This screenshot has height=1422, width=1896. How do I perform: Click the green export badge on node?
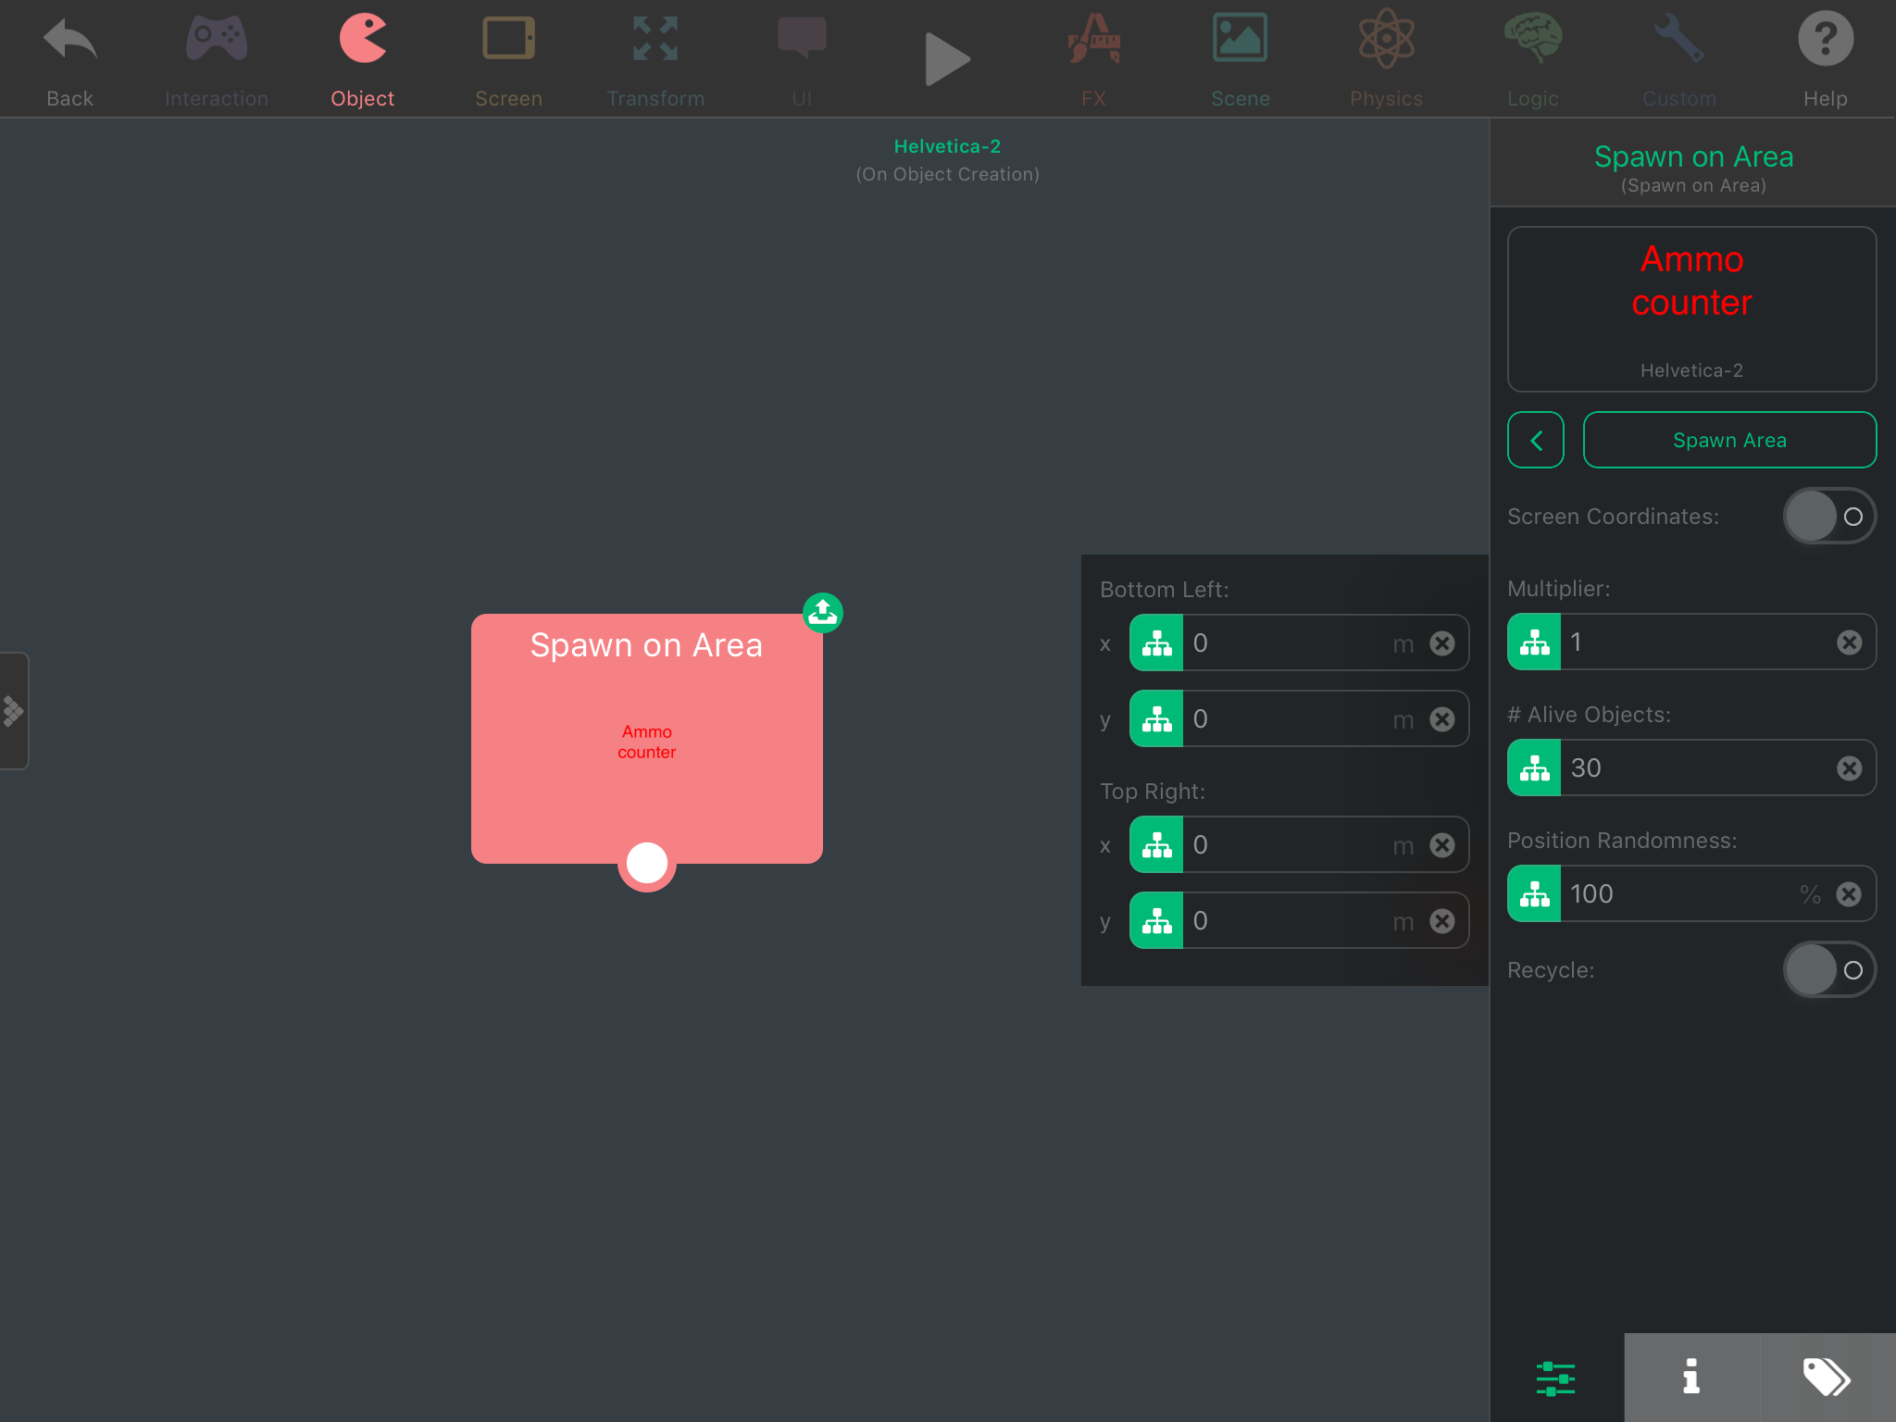(x=822, y=612)
